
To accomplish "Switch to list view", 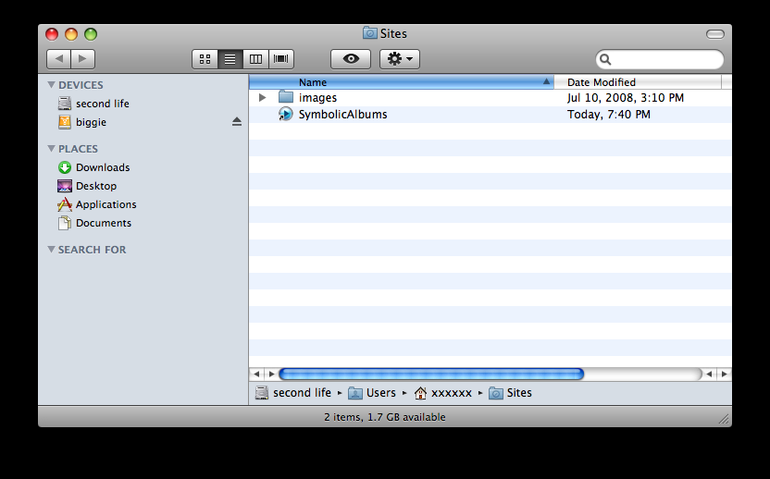I will tap(230, 59).
